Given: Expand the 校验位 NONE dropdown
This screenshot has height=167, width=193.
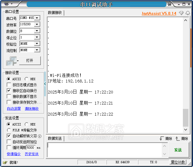Looking at the screenshot, I should click(37, 44).
